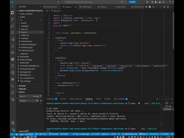The image size is (184, 138).
Task: Toggle Preserve Case in replace box
Action: click(x=37, y=101)
